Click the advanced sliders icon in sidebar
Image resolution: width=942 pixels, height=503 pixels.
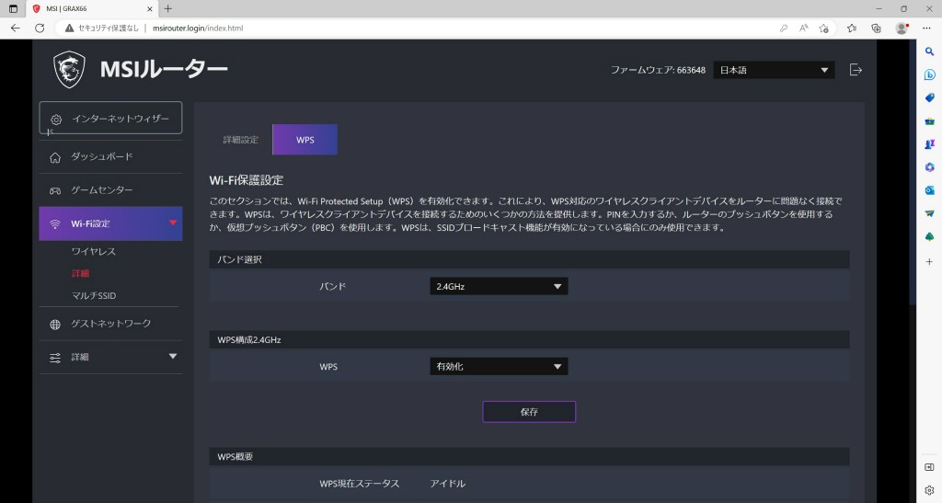click(x=55, y=358)
